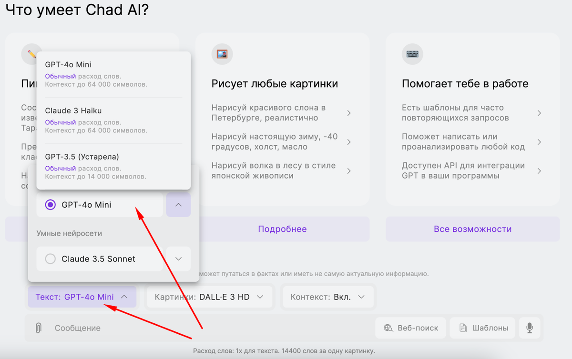Image resolution: width=572 pixels, height=359 pixels.
Task: Open the 'Нарисуй волка в лесу' prompt
Action: pyautogui.click(x=282, y=170)
